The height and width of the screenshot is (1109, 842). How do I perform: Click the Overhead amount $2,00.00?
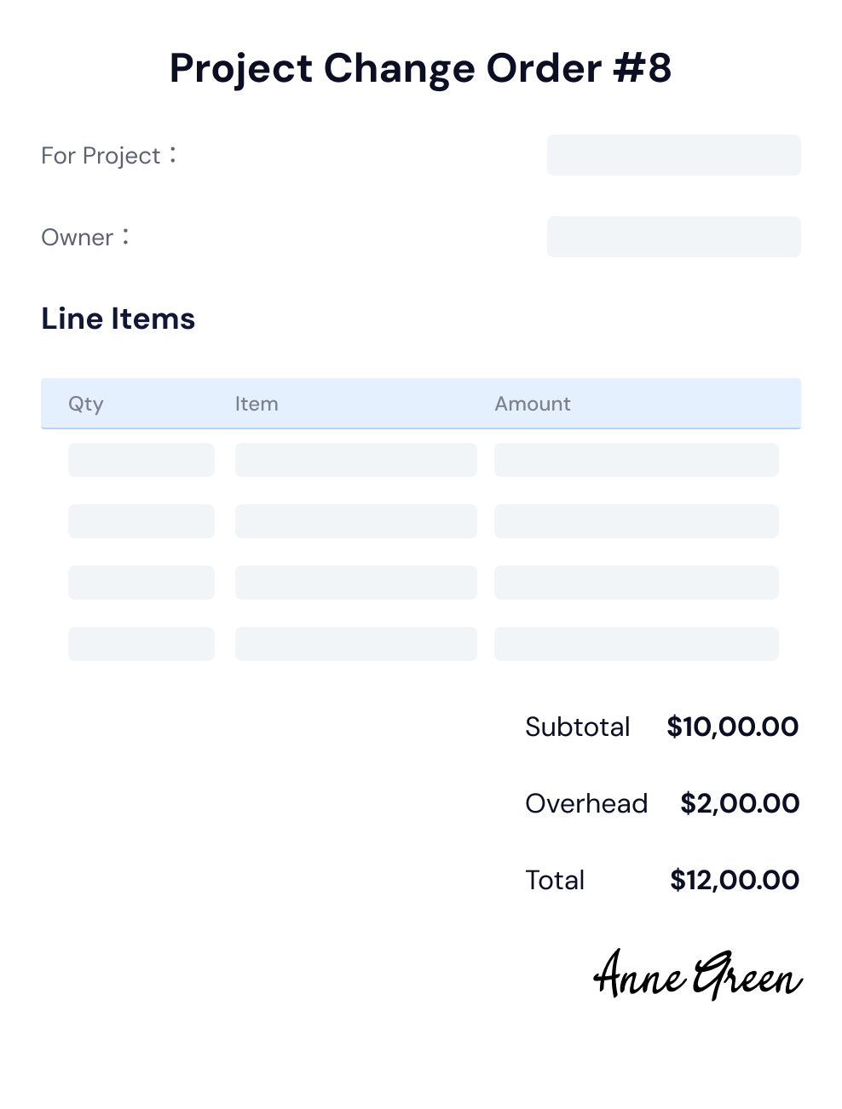tap(740, 803)
